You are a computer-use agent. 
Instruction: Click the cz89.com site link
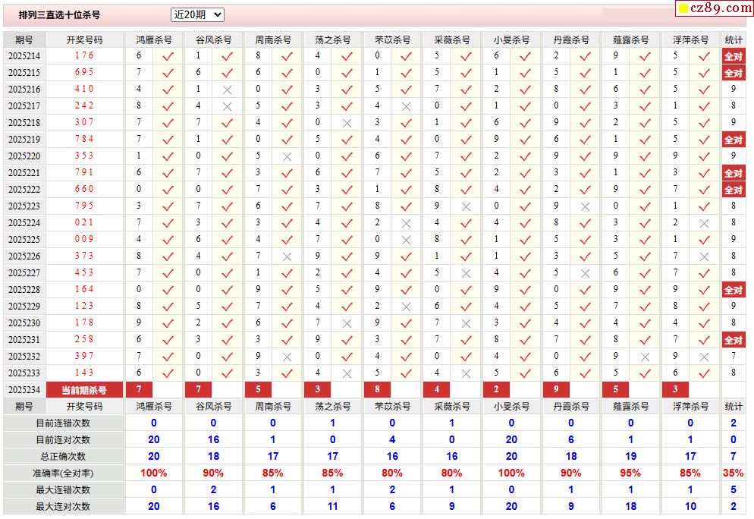(x=714, y=8)
